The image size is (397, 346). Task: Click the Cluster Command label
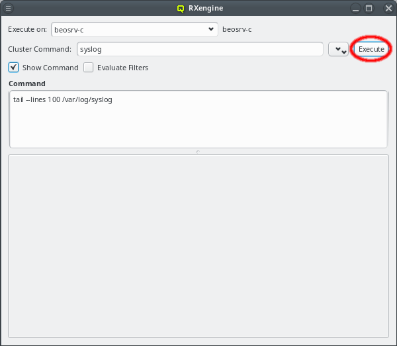[x=39, y=50]
